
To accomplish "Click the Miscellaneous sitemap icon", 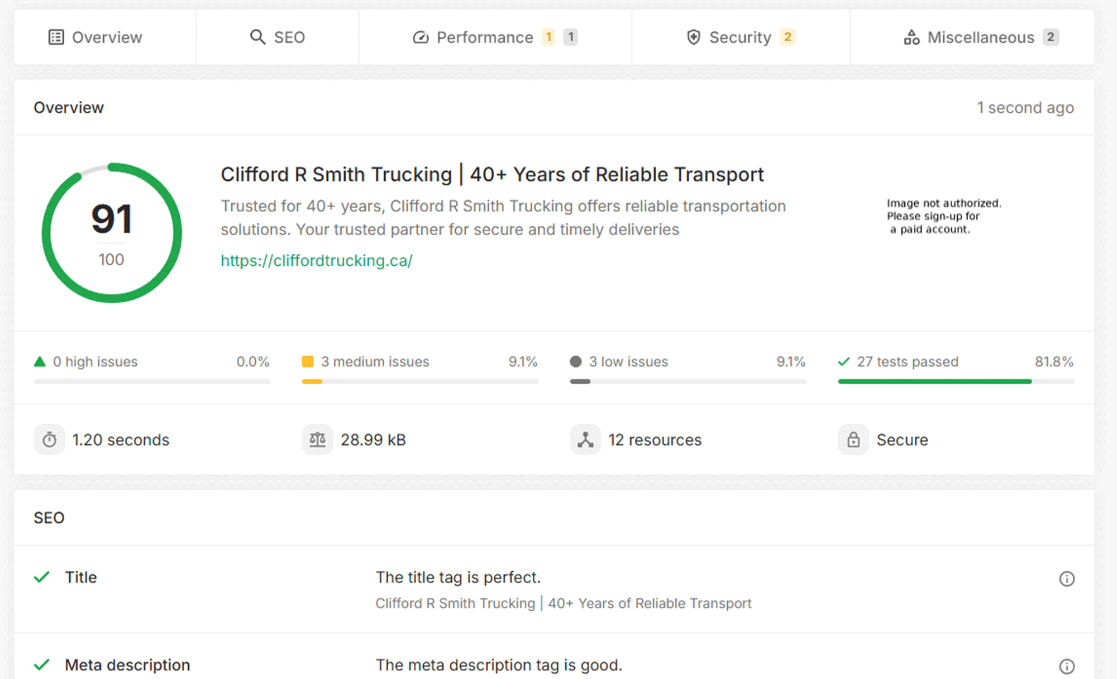I will pos(911,37).
